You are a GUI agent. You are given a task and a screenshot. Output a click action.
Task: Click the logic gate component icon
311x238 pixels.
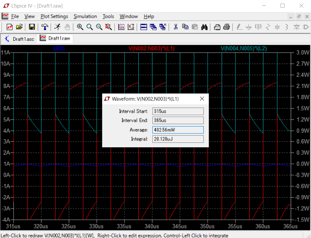click(x=306, y=27)
